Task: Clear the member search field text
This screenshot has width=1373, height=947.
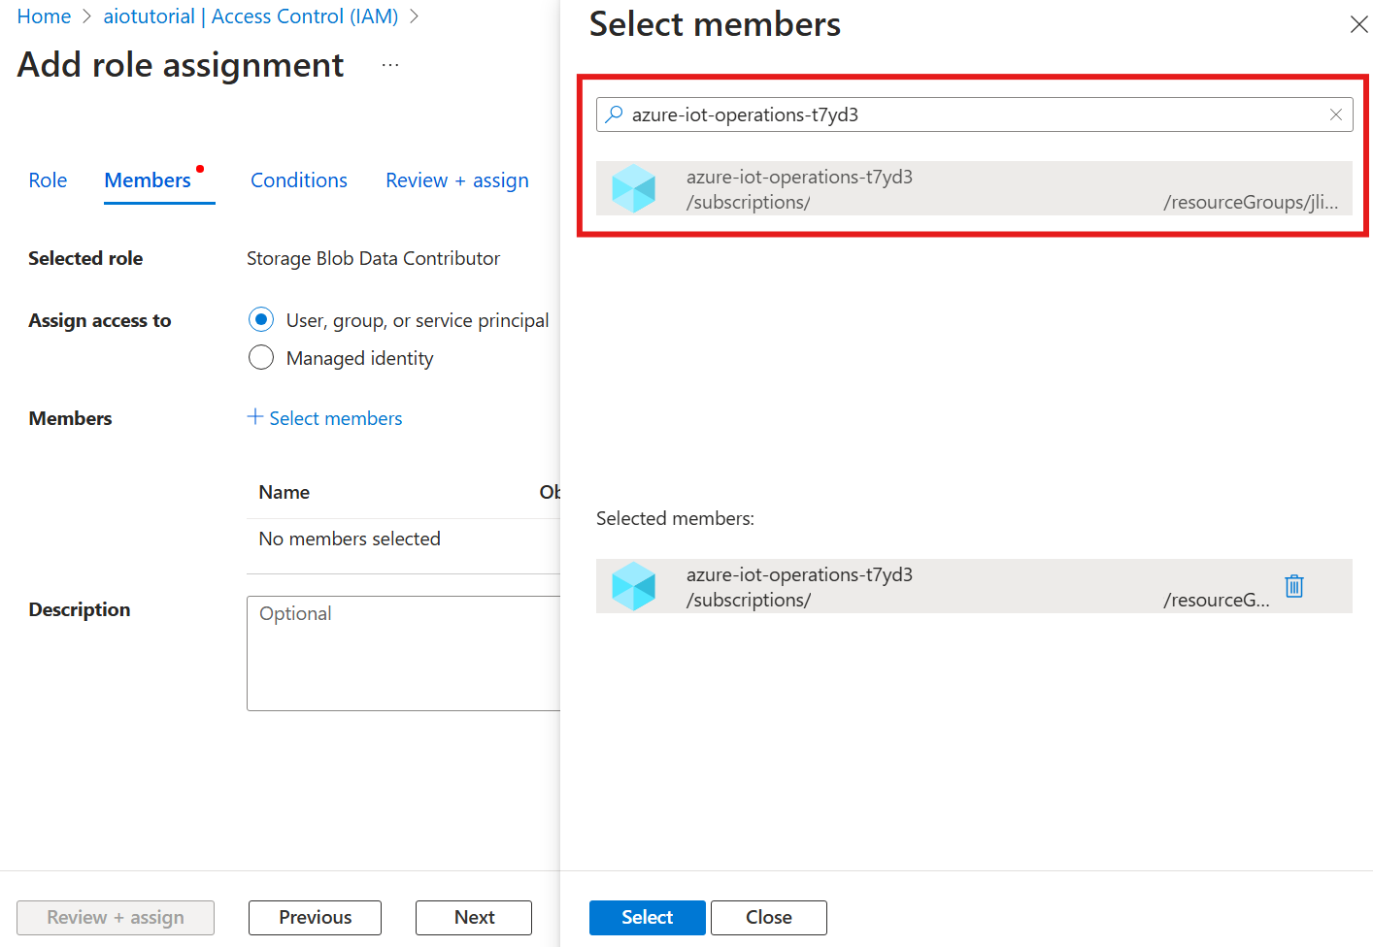Action: [x=1336, y=114]
